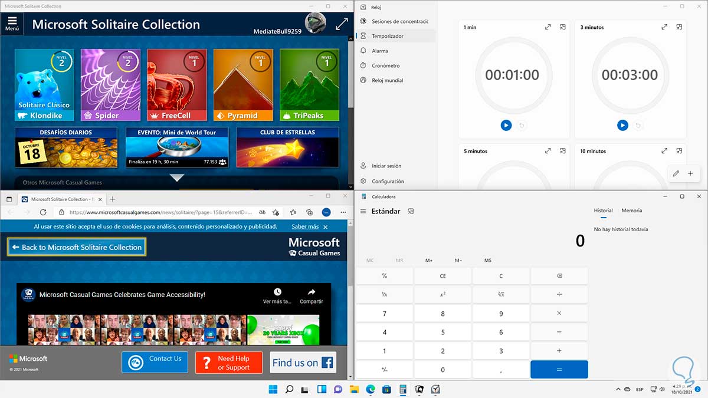This screenshot has height=398, width=708.
Task: Click Back to Microsoft Solitaire Collection
Action: coord(77,247)
